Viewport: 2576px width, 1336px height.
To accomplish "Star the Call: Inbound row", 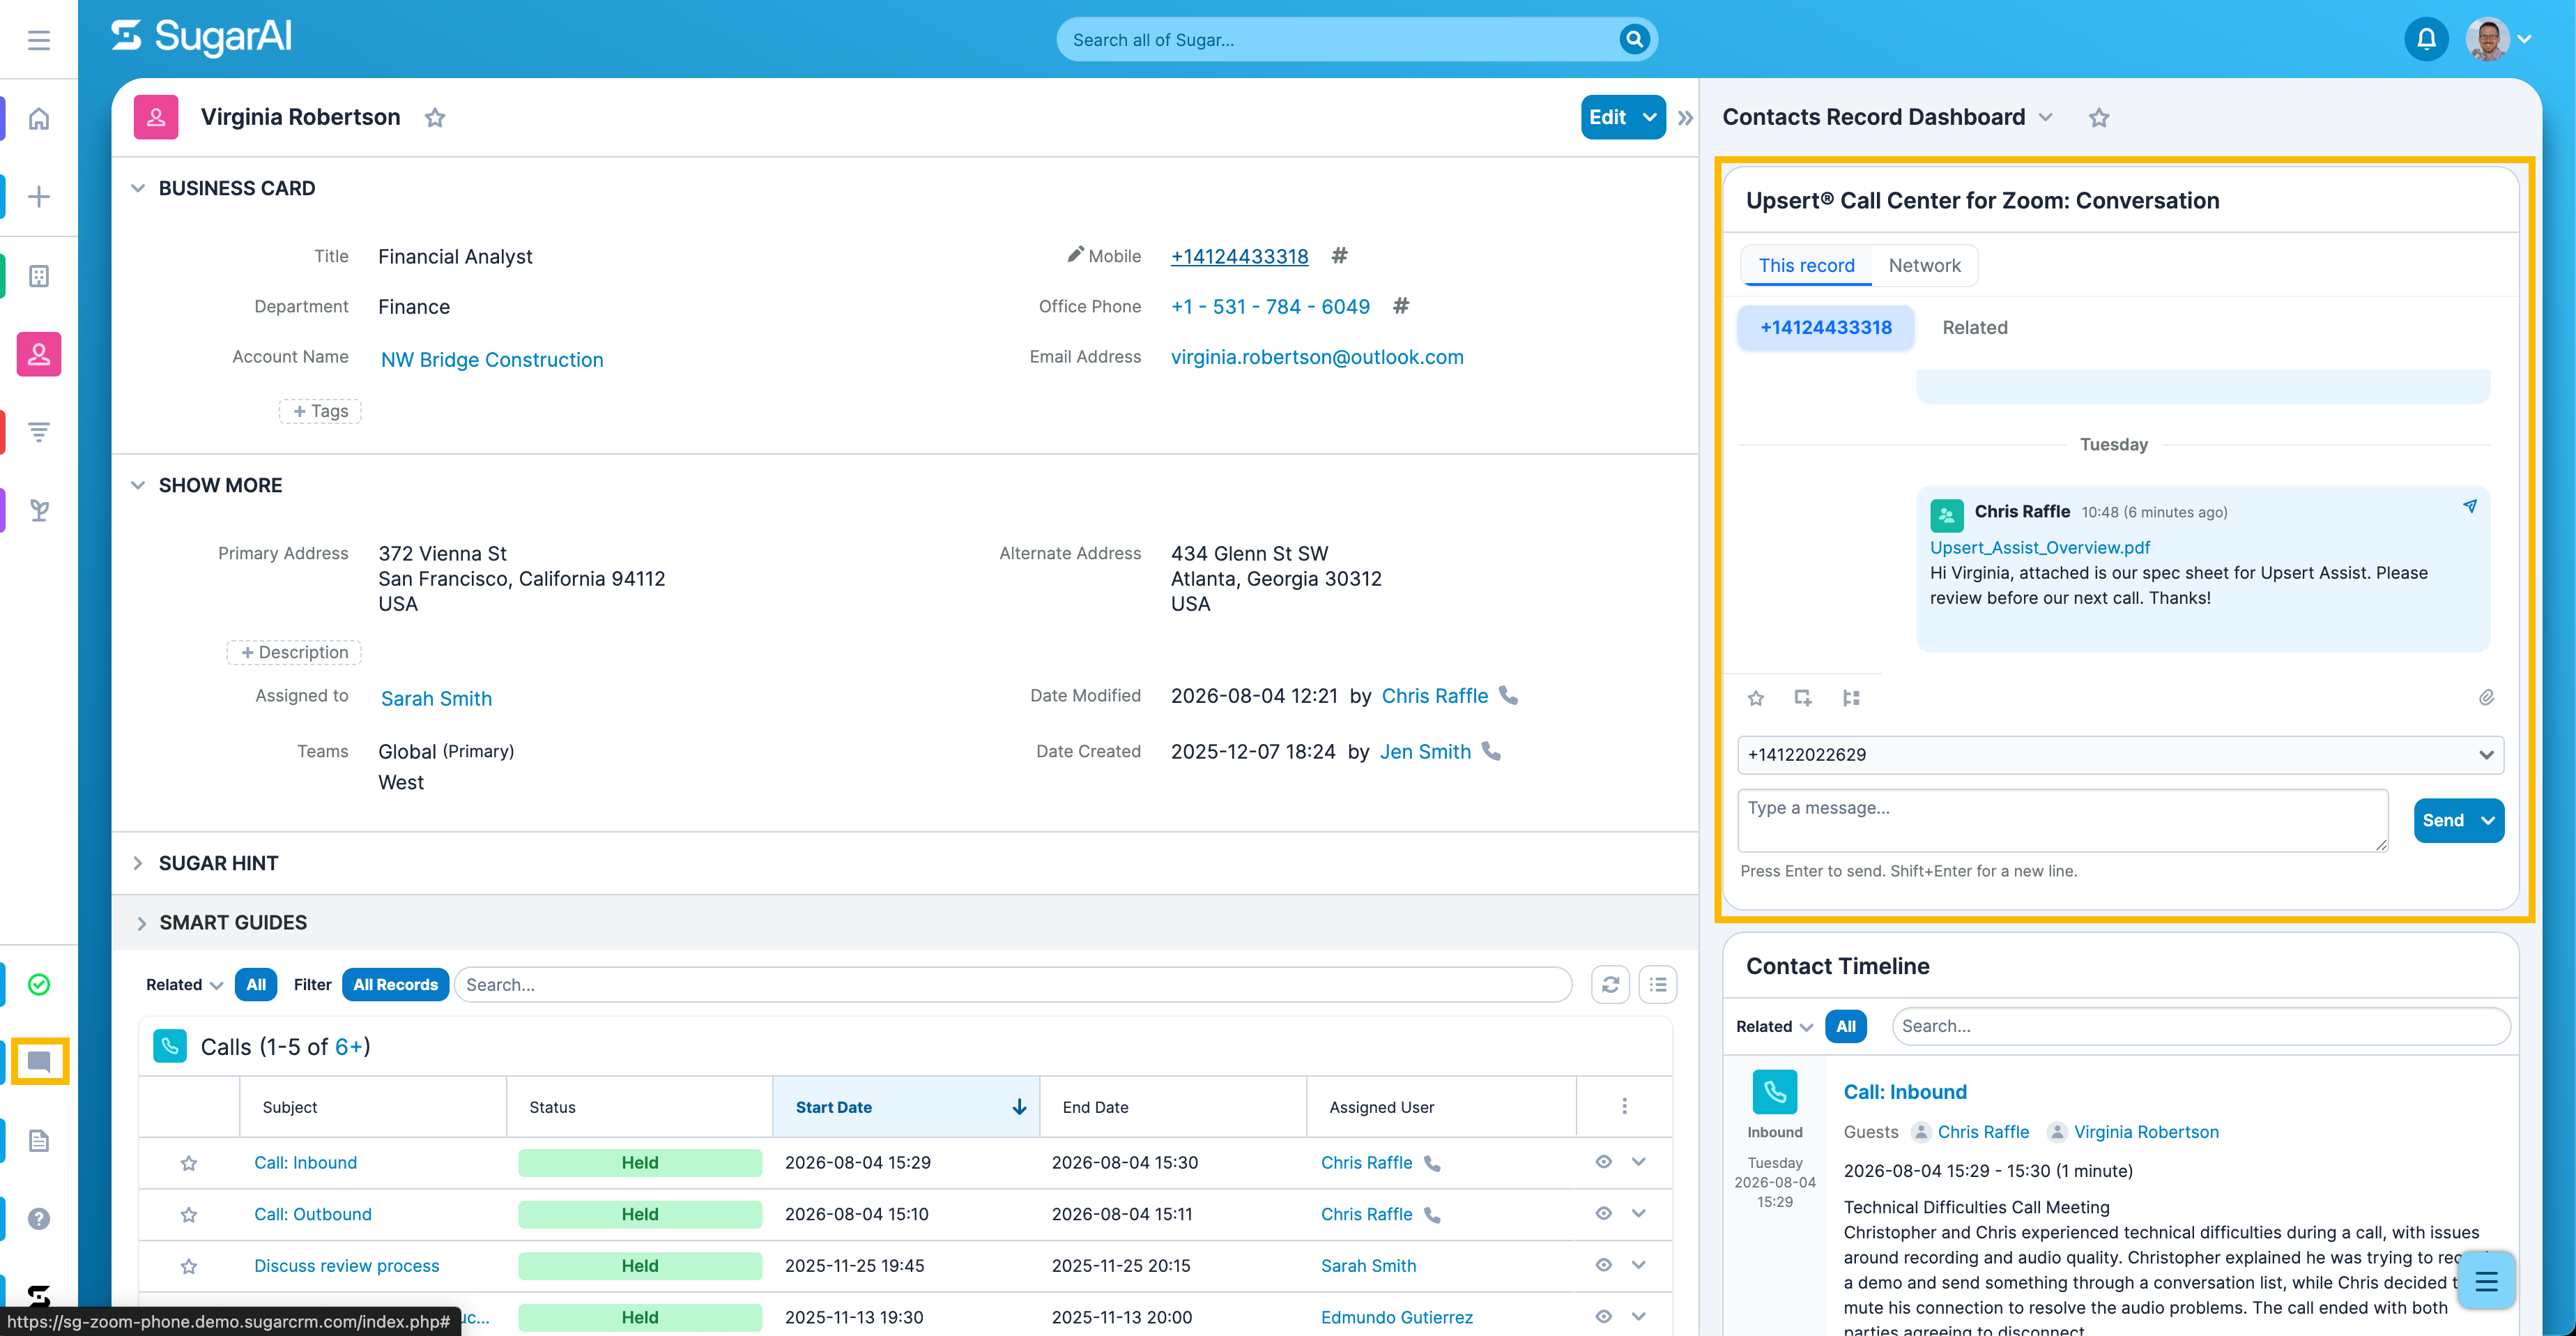I will pos(189,1163).
